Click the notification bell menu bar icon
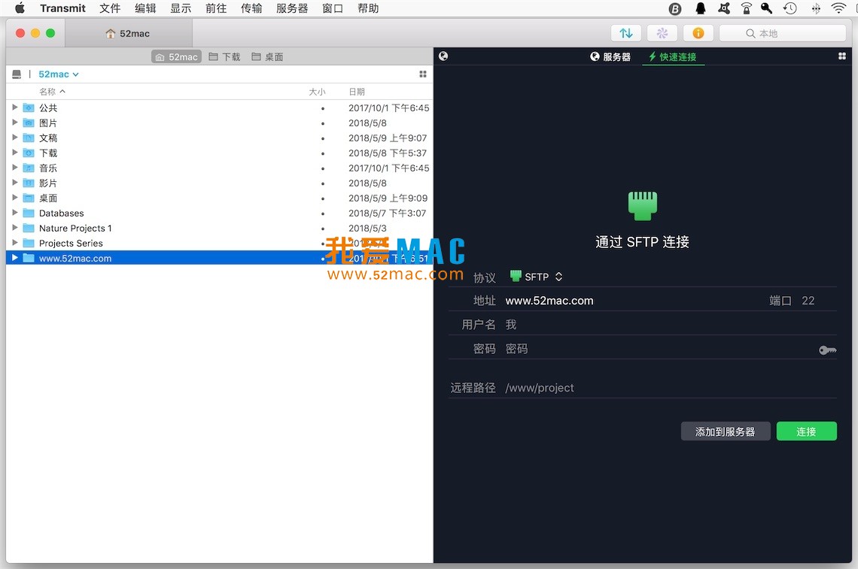Screen dimensions: 858x569 tap(701, 8)
